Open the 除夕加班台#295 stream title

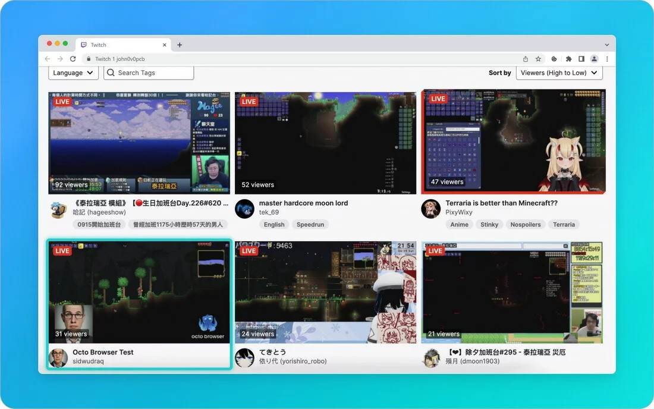tap(507, 352)
